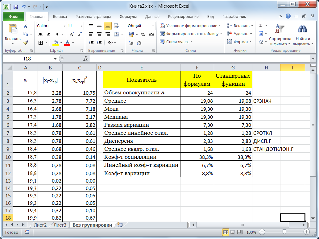
Task: Click the zoom slider handle
Action: click(284, 232)
